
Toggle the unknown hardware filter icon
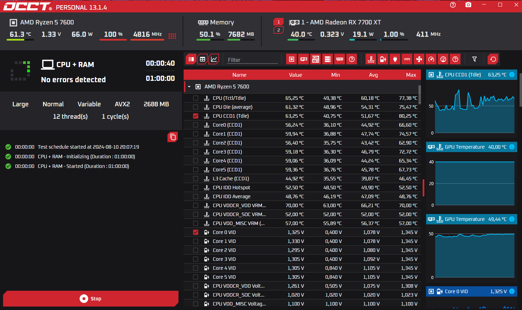tap(352, 59)
